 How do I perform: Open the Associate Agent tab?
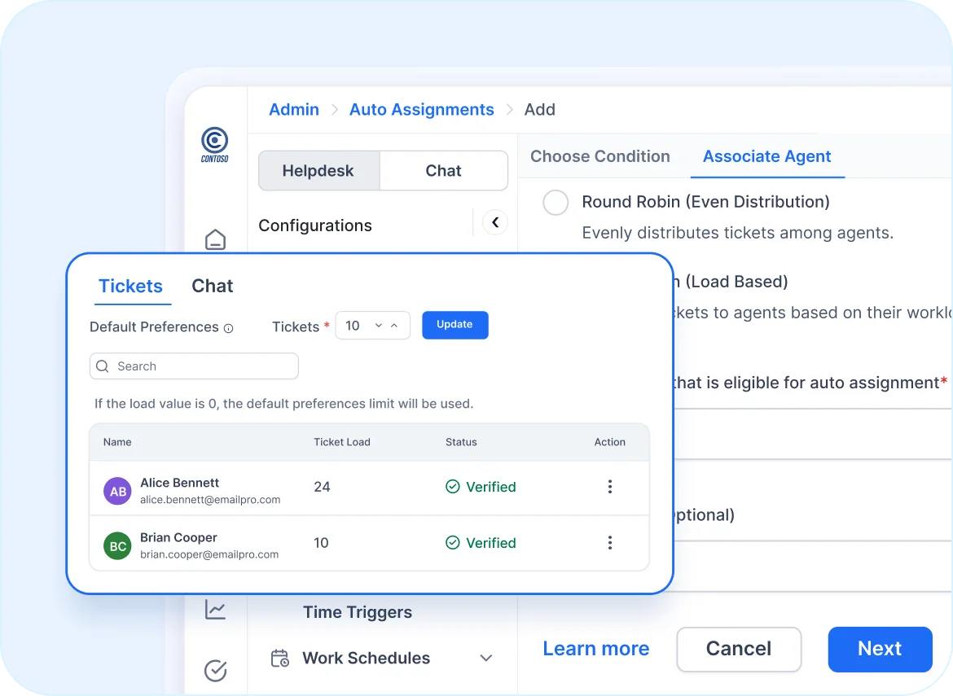pyautogui.click(x=767, y=156)
